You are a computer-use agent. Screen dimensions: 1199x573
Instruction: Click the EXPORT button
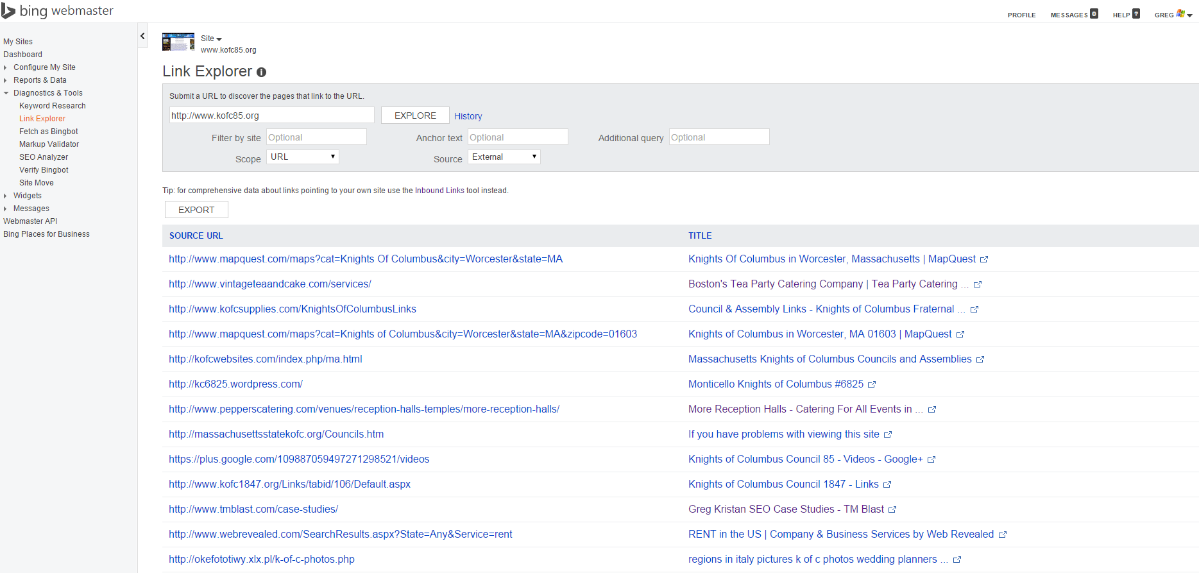point(196,210)
